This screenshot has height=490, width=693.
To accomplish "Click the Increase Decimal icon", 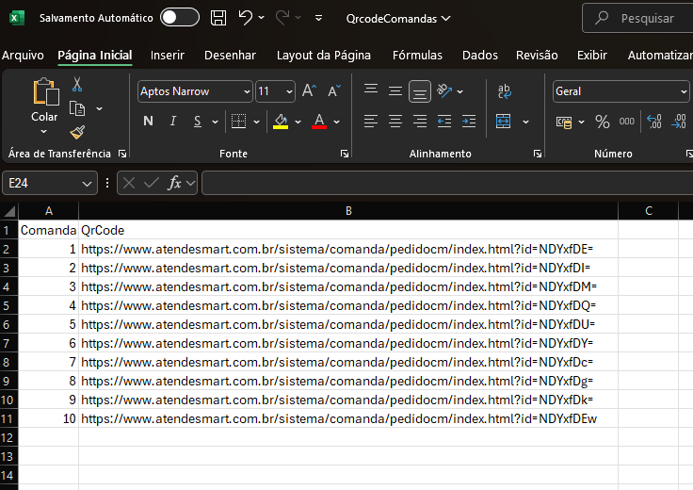I will pos(653,122).
